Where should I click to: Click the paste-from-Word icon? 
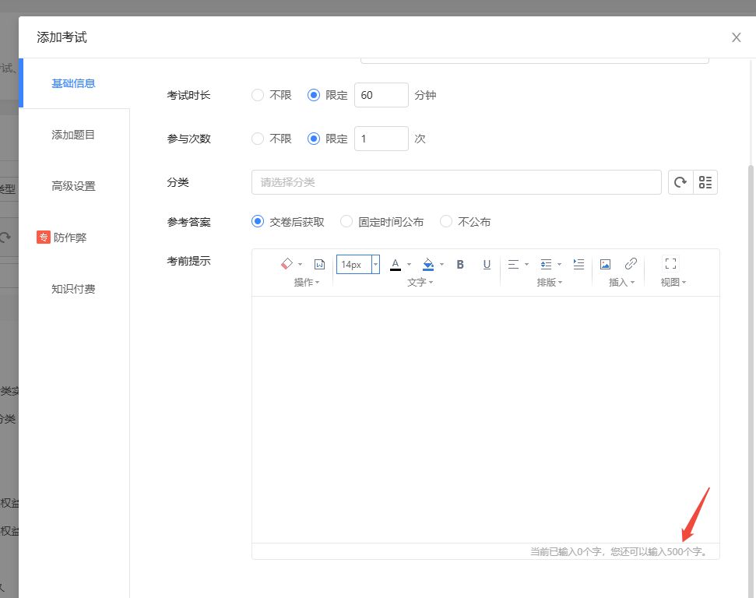pyautogui.click(x=319, y=264)
